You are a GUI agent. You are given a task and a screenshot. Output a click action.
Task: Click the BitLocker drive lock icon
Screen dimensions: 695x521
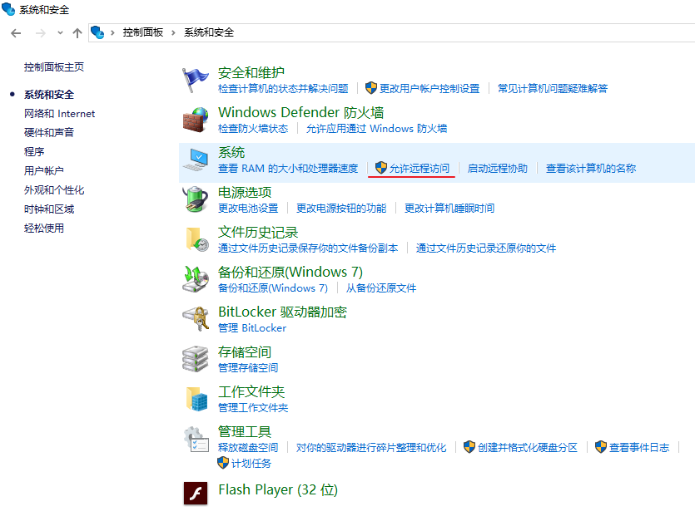(196, 319)
